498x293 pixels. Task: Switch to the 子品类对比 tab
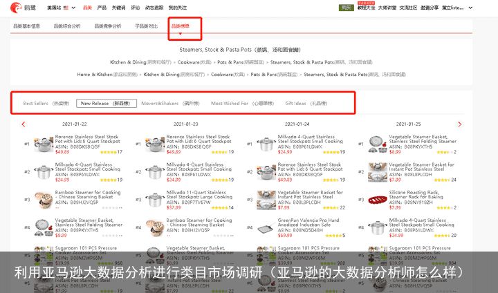click(x=146, y=26)
